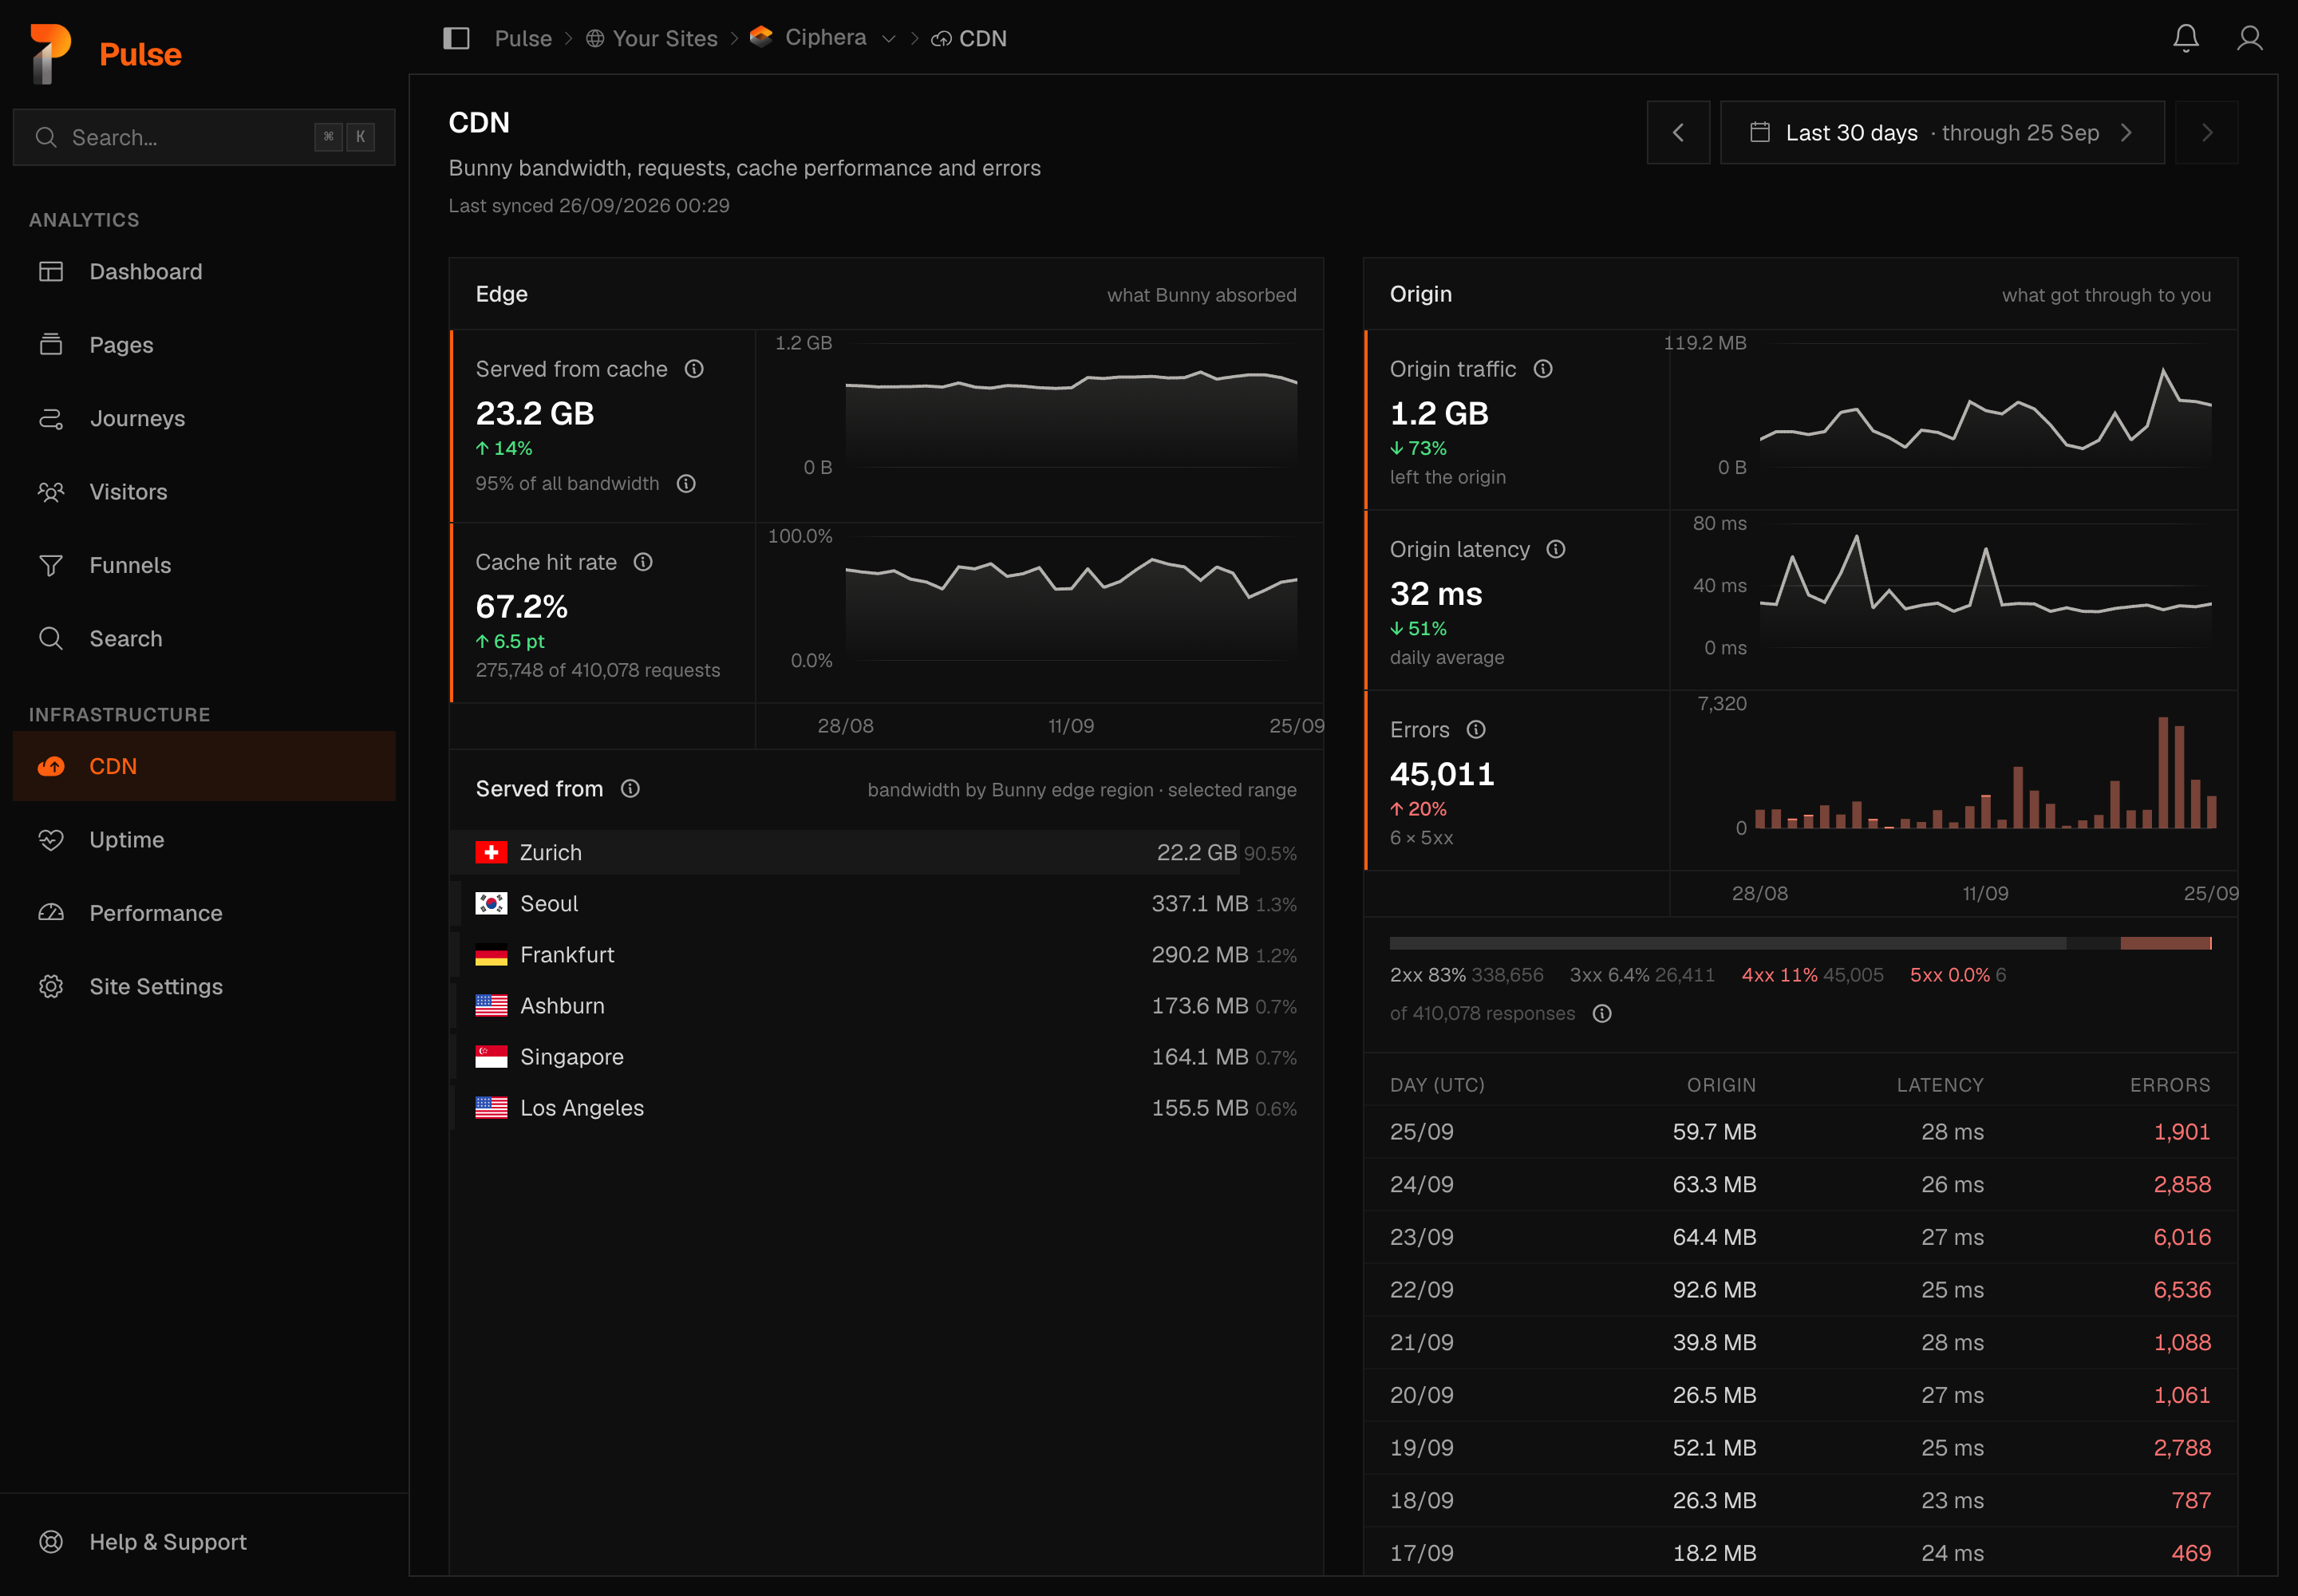
Task: Click the cloud icon before CDN breadcrumb
Action: [941, 39]
